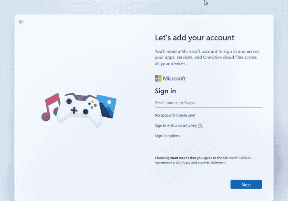The height and width of the screenshot is (201, 288).
Task: Open the Create one! account link
Action: point(186,115)
